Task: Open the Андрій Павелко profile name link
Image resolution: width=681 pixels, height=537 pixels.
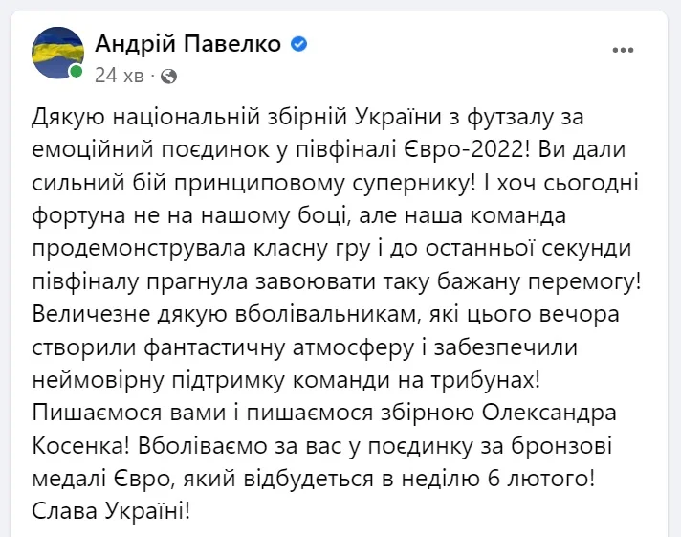Action: [188, 43]
